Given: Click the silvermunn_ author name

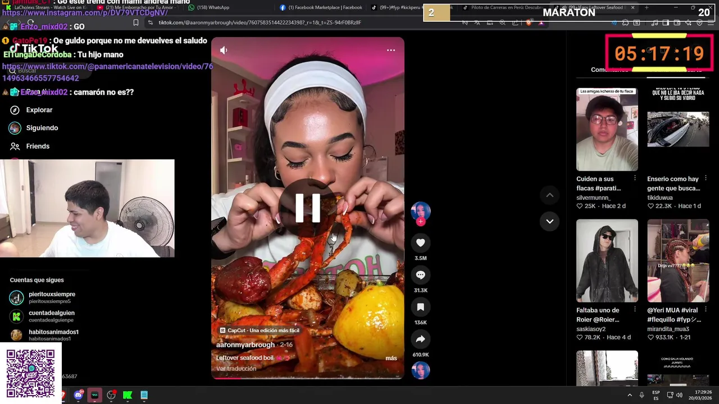Looking at the screenshot, I should click(x=593, y=198).
